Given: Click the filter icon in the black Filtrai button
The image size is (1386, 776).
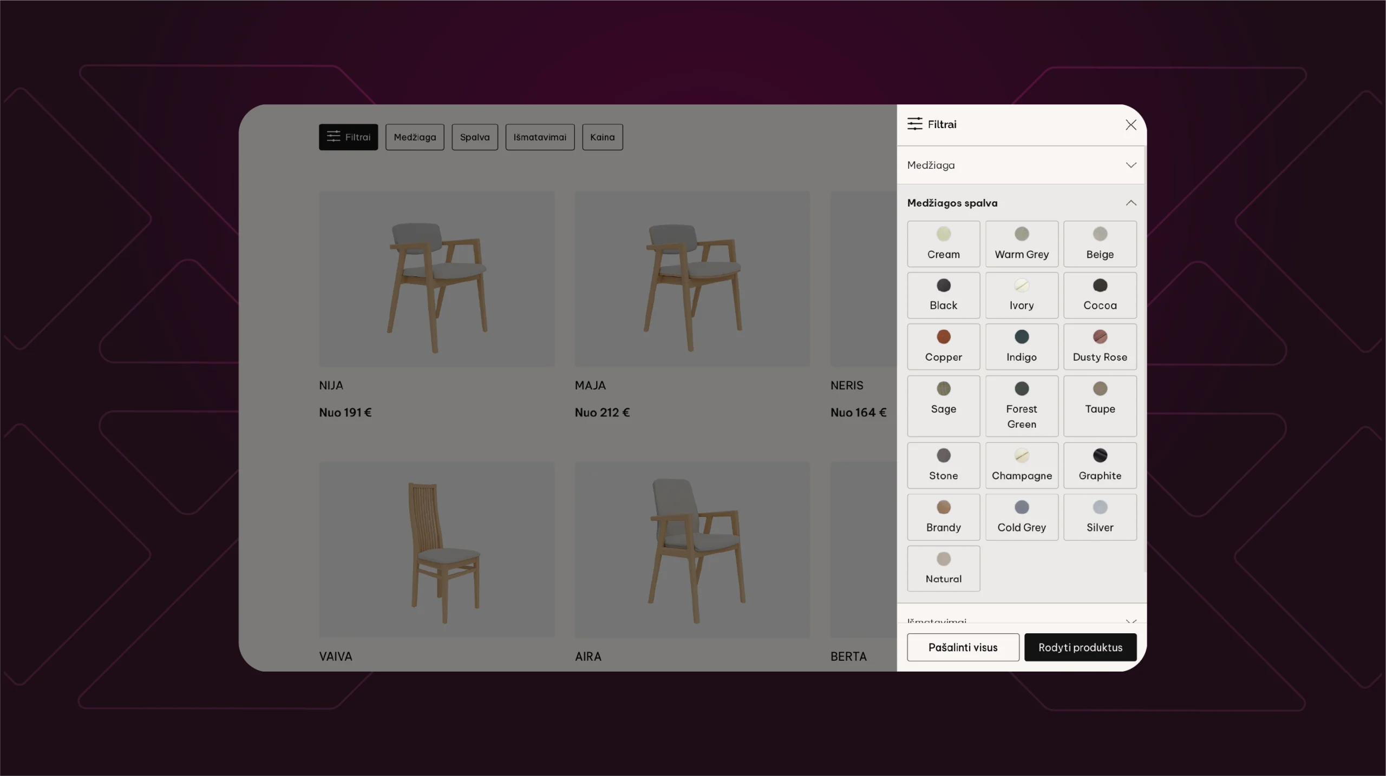Looking at the screenshot, I should [x=334, y=136].
